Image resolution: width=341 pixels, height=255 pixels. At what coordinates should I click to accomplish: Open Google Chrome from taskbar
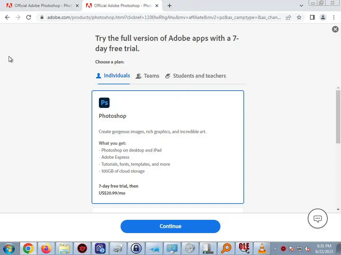point(28,248)
